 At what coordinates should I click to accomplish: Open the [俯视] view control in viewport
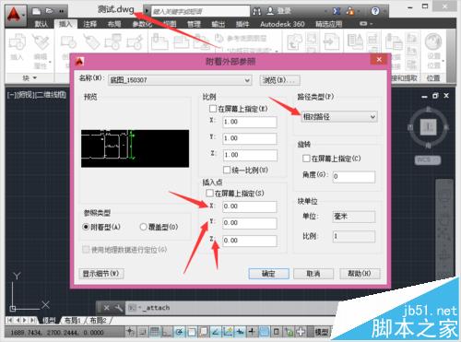pyautogui.click(x=25, y=95)
